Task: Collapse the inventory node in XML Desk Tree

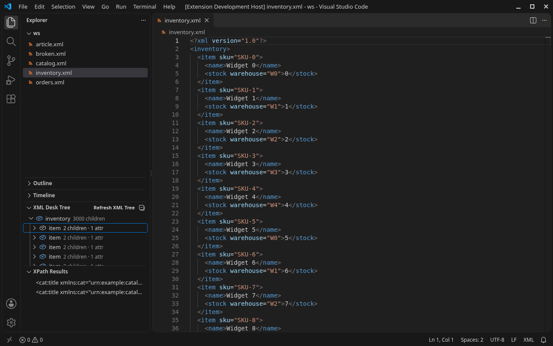Action: [31, 219]
